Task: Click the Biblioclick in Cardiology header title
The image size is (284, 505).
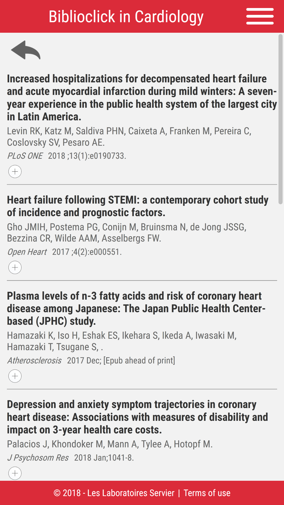Action: 126,16
